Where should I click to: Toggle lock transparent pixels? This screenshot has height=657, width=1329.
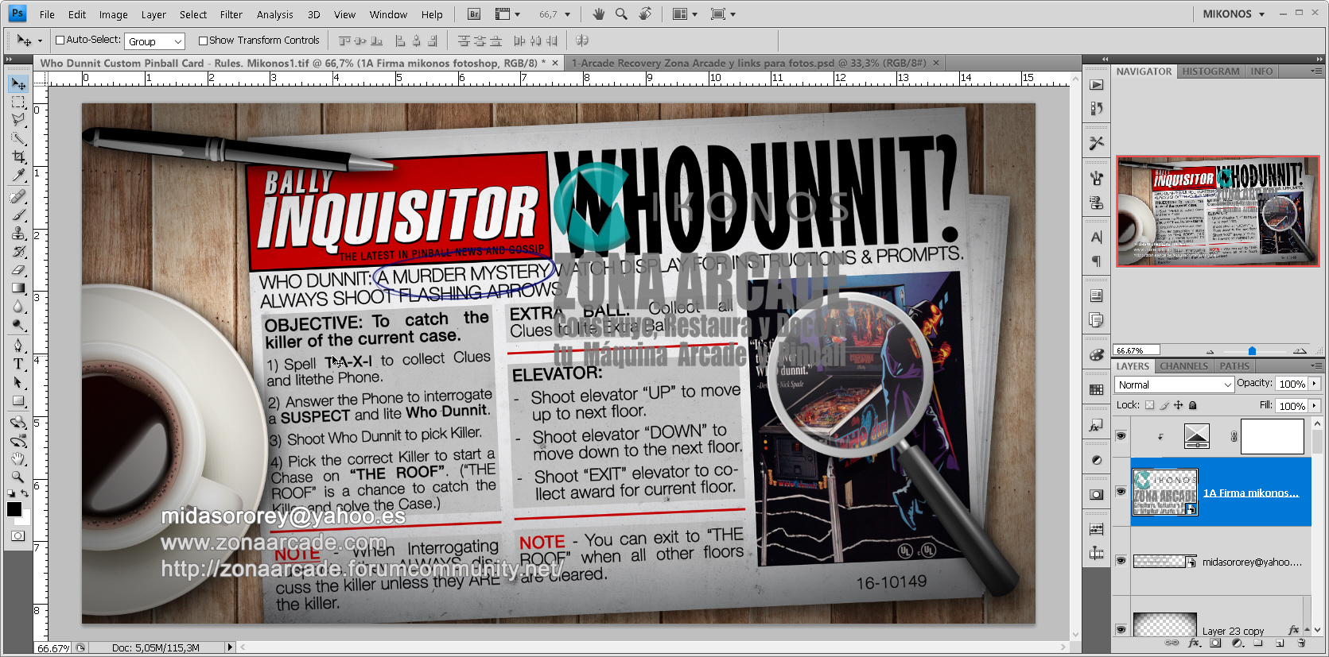coord(1149,405)
